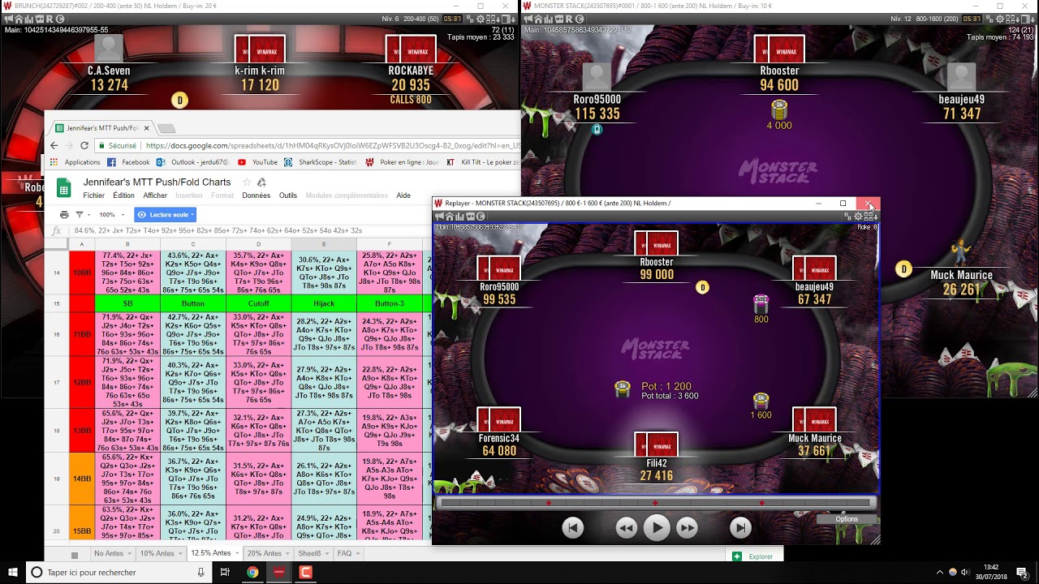Image resolution: width=1039 pixels, height=584 pixels.
Task: Click the Hijack header cell in spreadsheet
Action: click(x=324, y=303)
